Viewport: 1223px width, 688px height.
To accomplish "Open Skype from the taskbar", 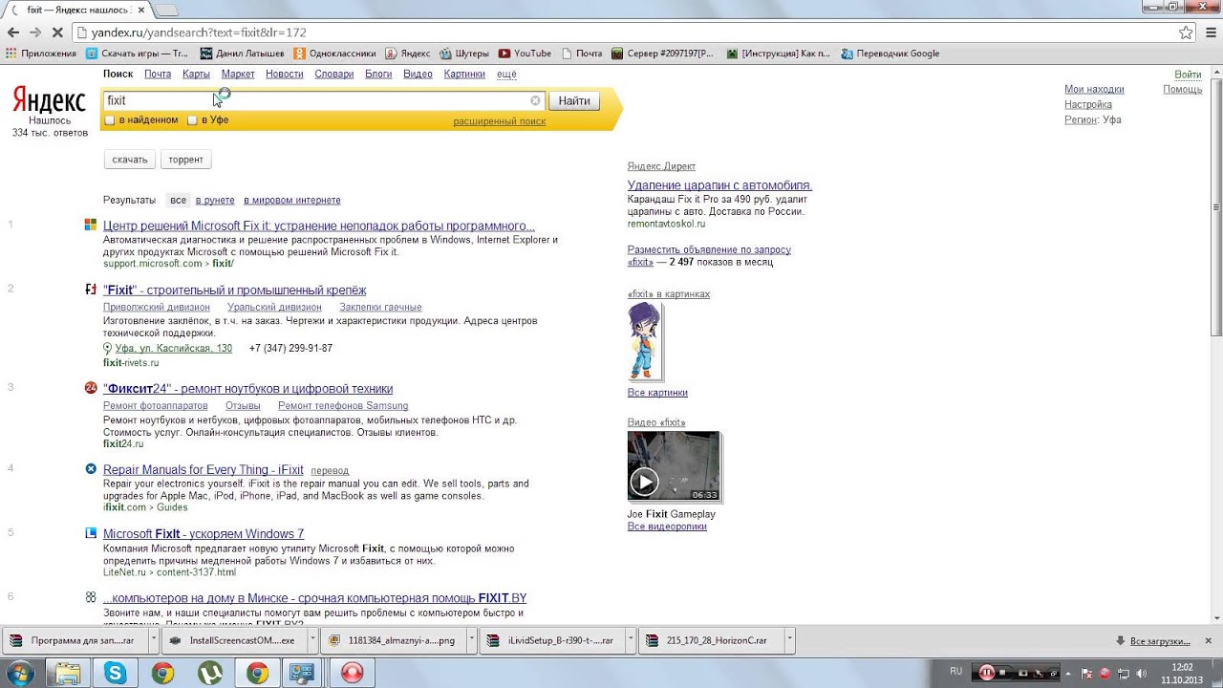I will point(116,673).
